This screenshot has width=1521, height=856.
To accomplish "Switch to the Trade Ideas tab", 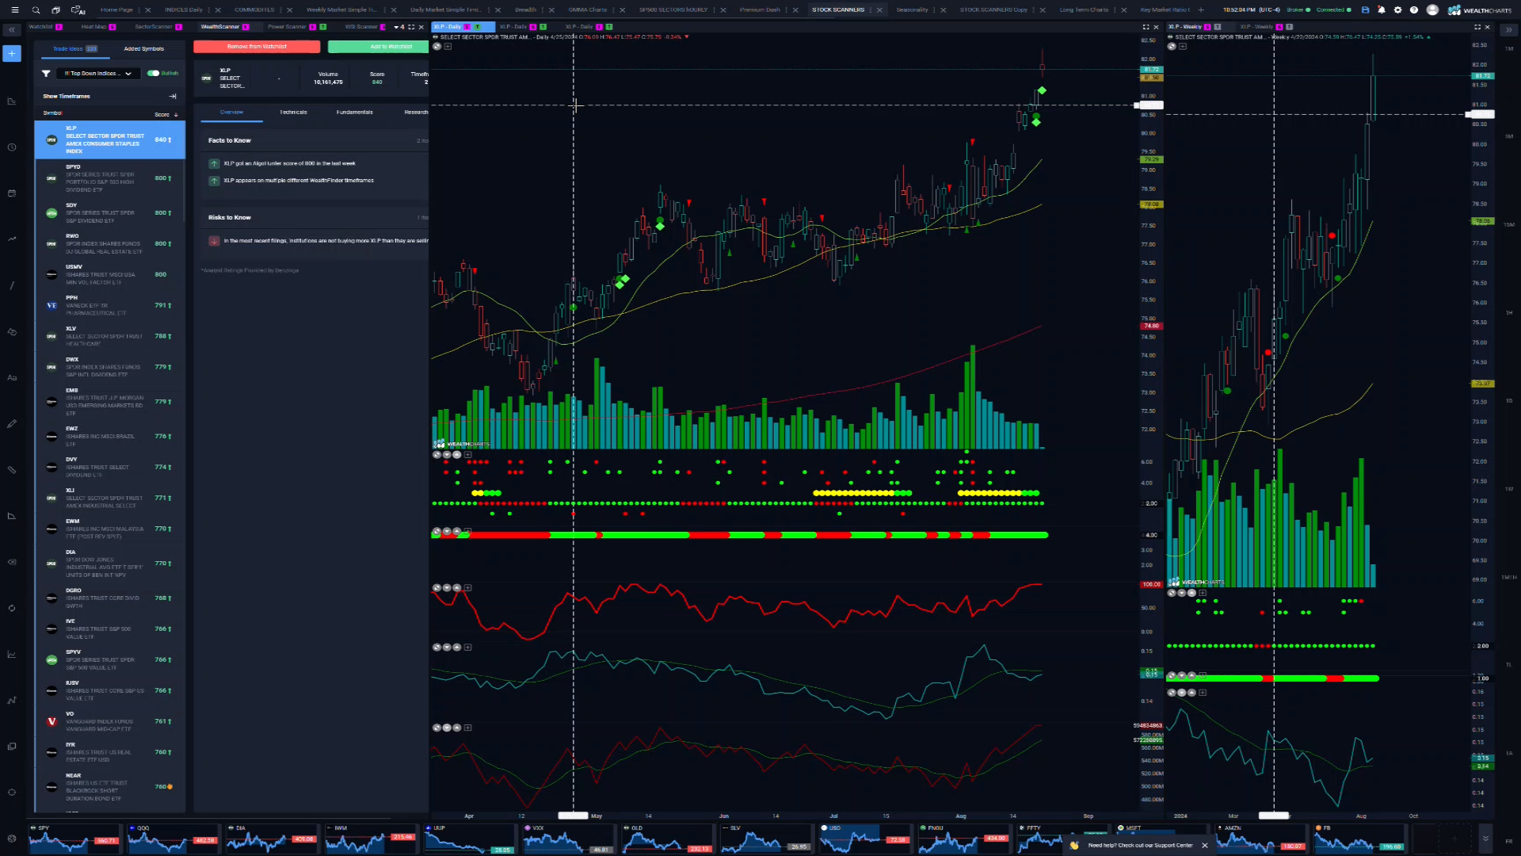I will point(74,48).
